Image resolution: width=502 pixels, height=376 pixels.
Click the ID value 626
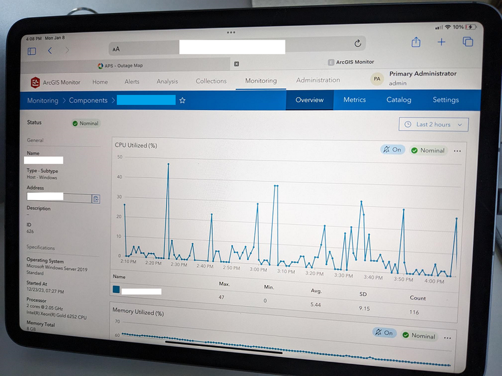[30, 231]
